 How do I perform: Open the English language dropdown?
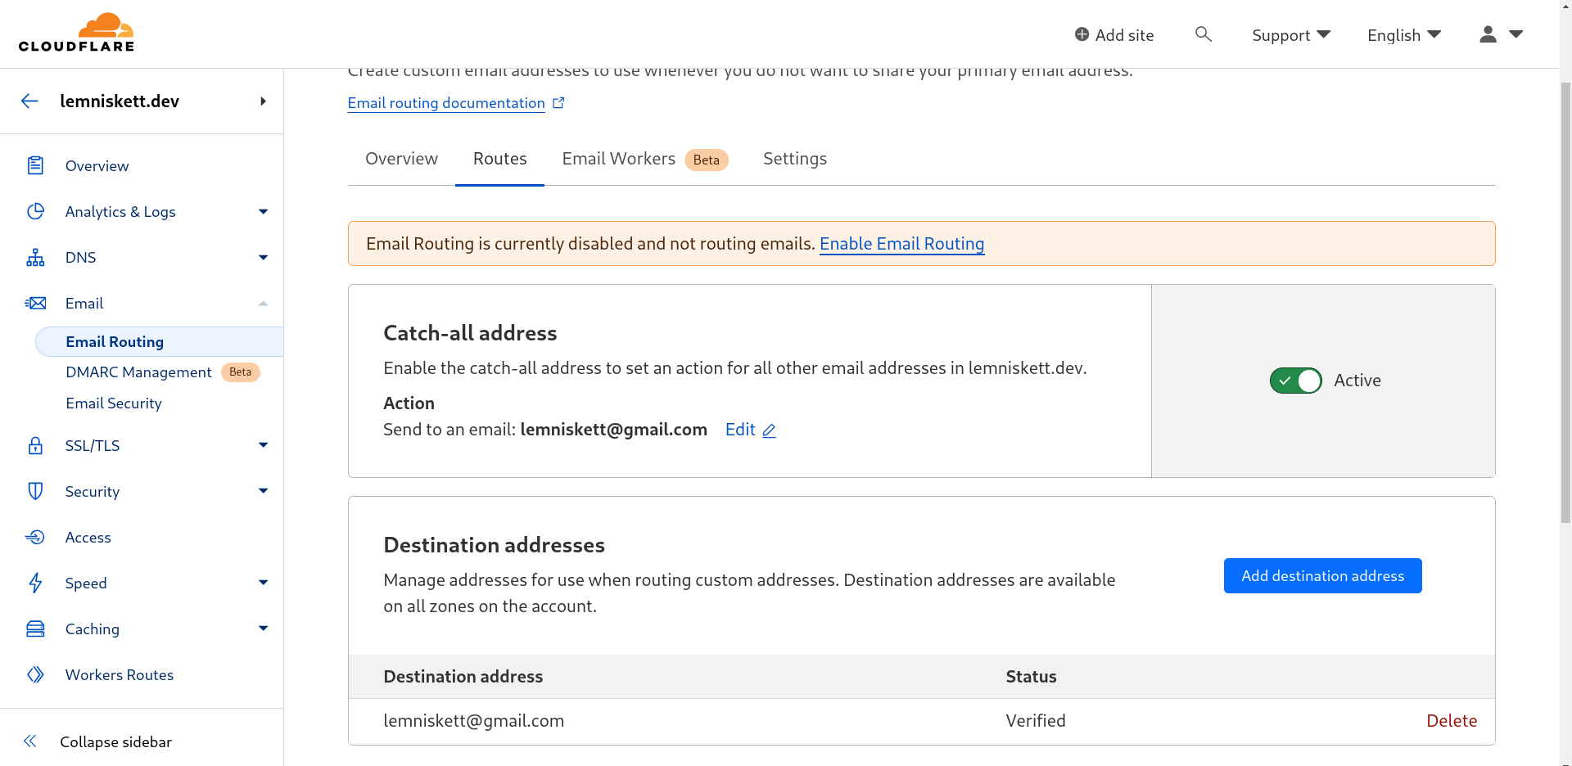[1403, 34]
